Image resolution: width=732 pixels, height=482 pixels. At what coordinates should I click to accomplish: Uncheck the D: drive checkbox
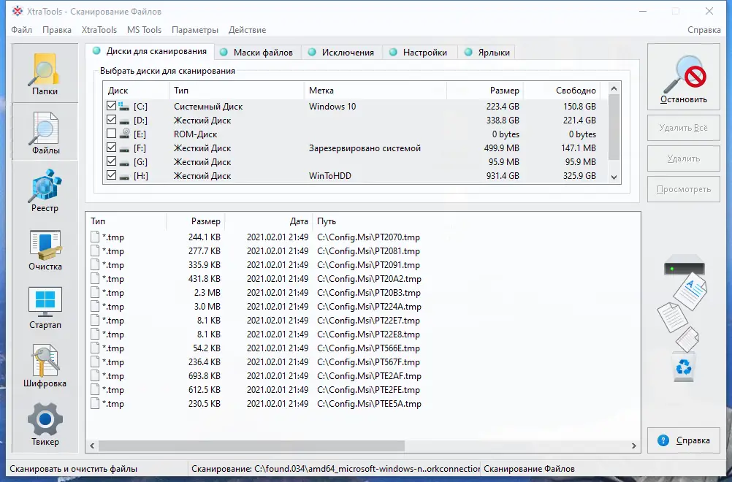coord(111,120)
